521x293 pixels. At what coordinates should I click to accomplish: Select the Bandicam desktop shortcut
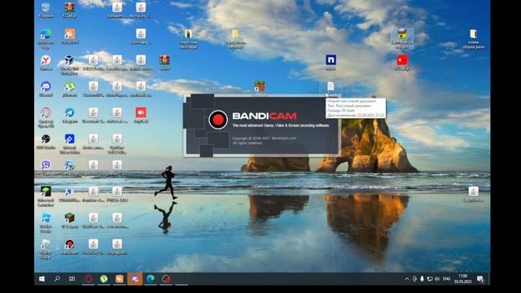pyautogui.click(x=70, y=247)
